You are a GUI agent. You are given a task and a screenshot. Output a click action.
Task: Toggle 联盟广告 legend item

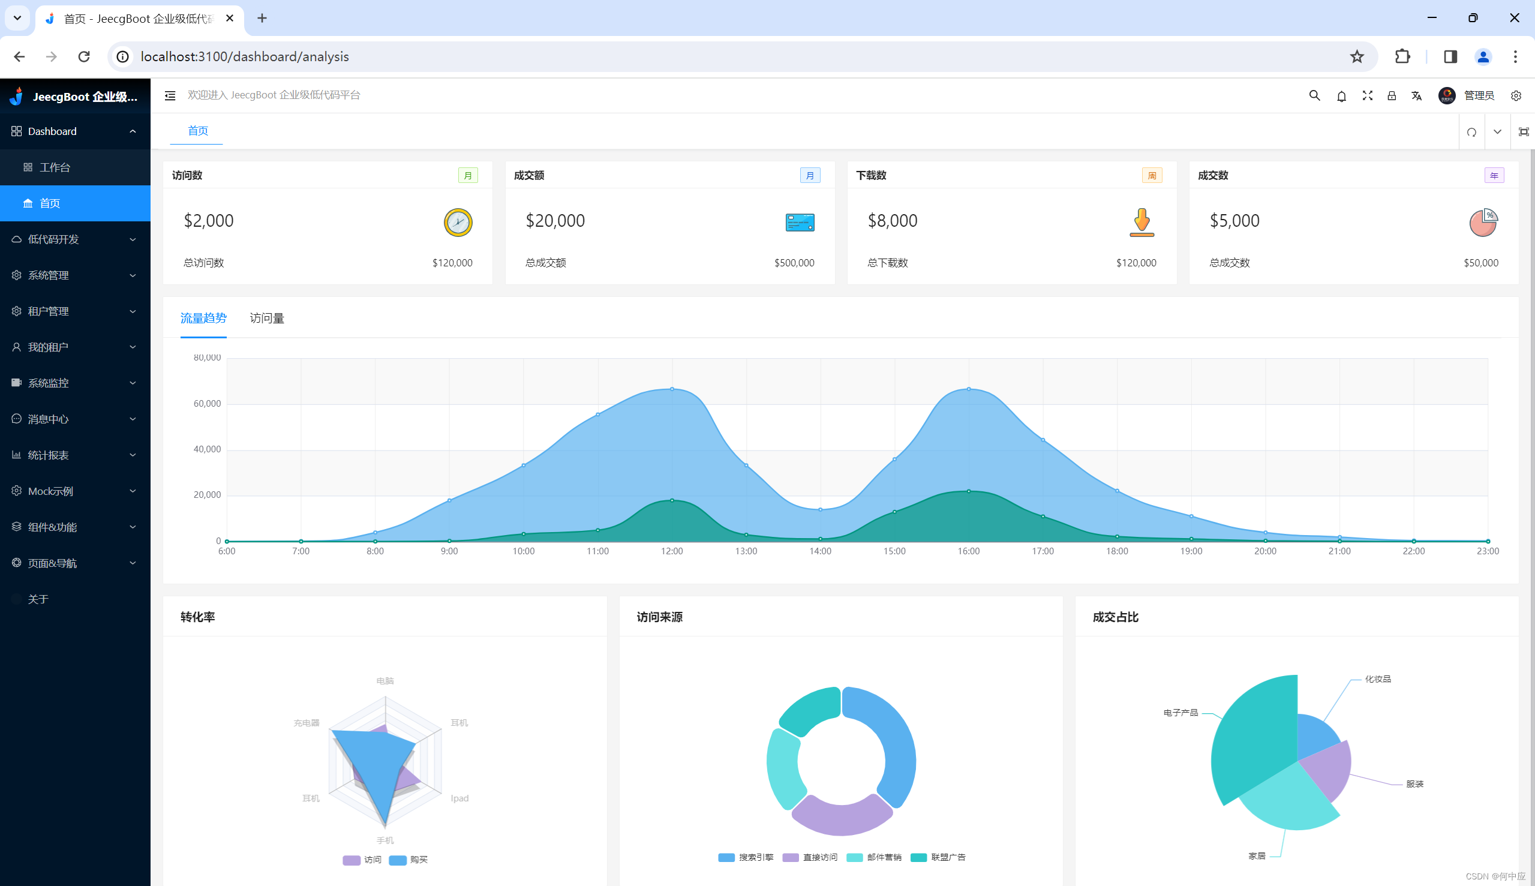pos(938,857)
